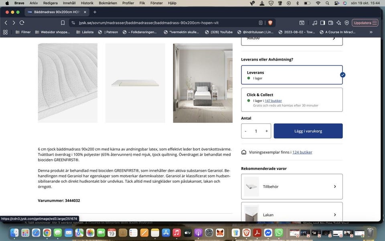385x241 pixels.
Task: Go forward with the toolbar arrow
Action: tap(14, 23)
